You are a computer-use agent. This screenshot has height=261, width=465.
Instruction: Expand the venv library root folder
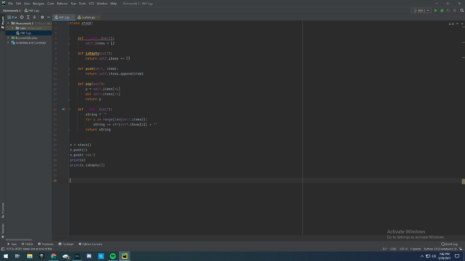[x=12, y=28]
